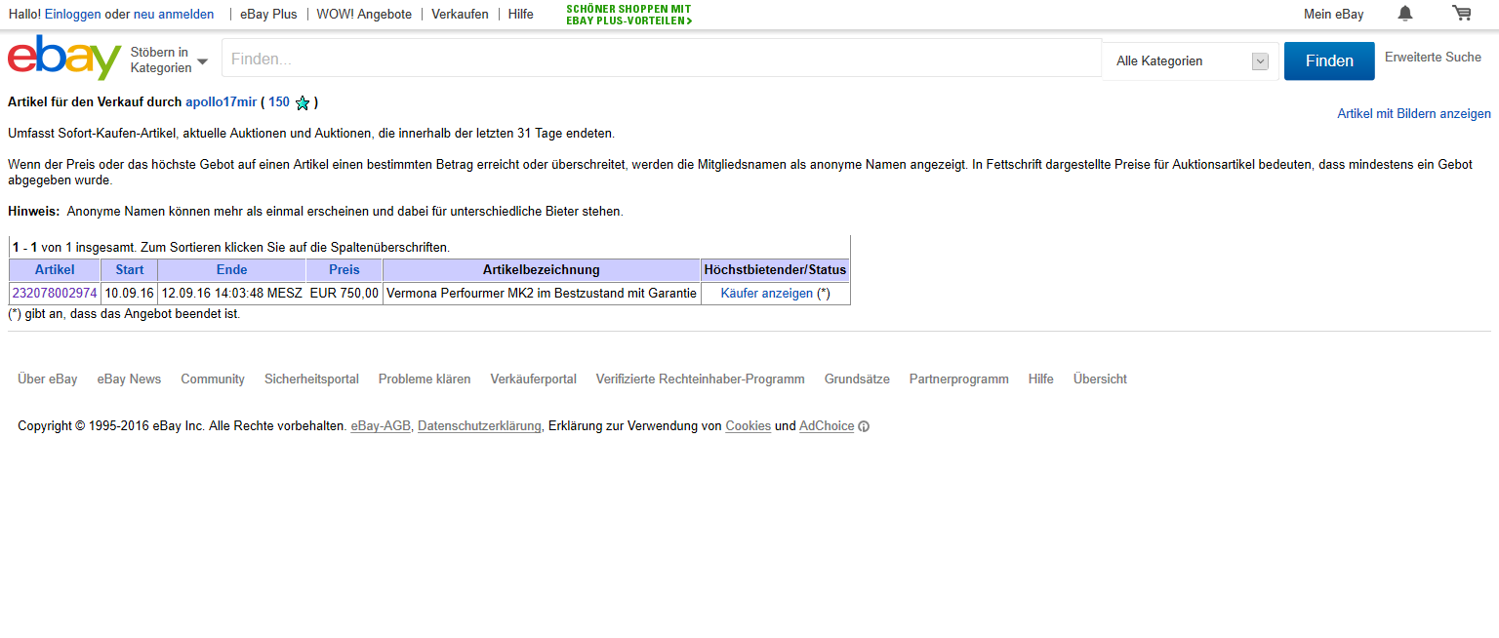The width and height of the screenshot is (1499, 638).
Task: Open Probleme klären footer link
Action: click(x=425, y=379)
